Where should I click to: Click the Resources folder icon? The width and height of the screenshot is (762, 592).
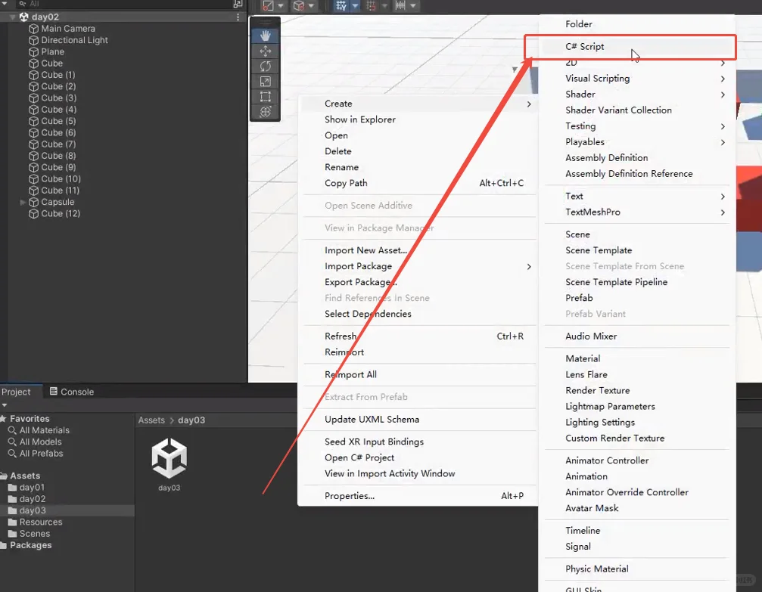(13, 522)
